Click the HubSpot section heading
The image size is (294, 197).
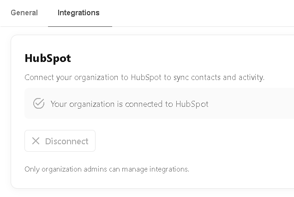coord(48,59)
